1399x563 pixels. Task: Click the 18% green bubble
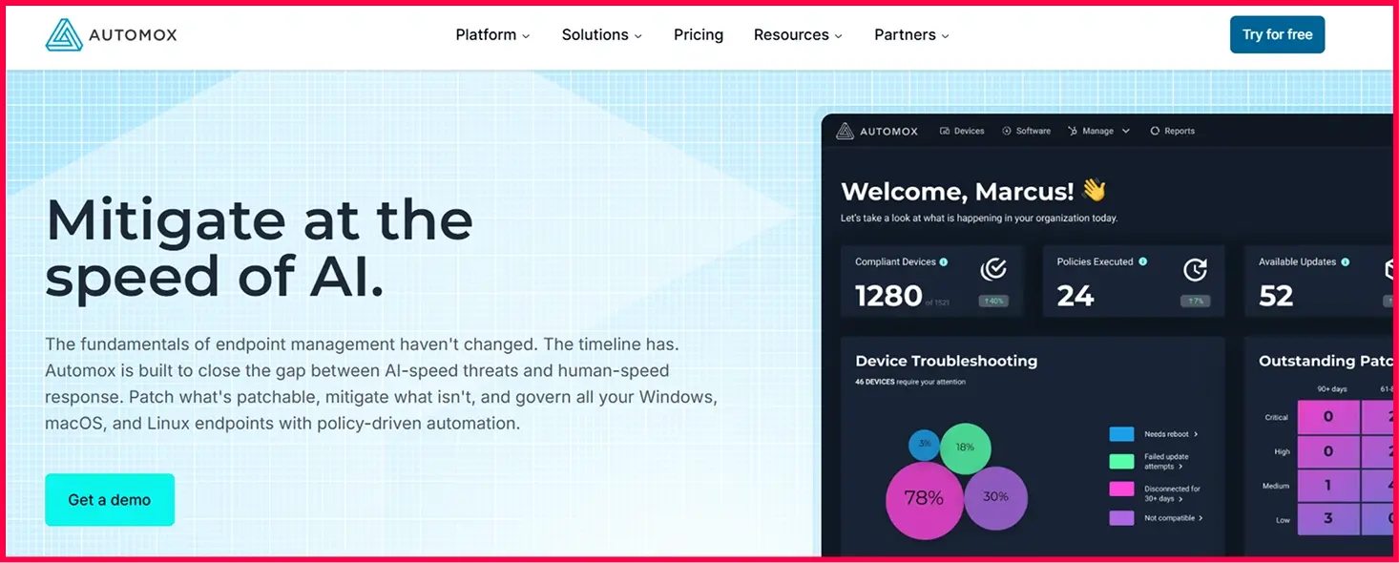(x=965, y=448)
